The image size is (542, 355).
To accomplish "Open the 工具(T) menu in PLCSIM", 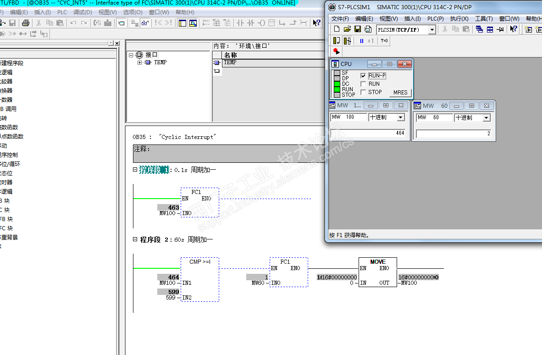I will point(484,19).
